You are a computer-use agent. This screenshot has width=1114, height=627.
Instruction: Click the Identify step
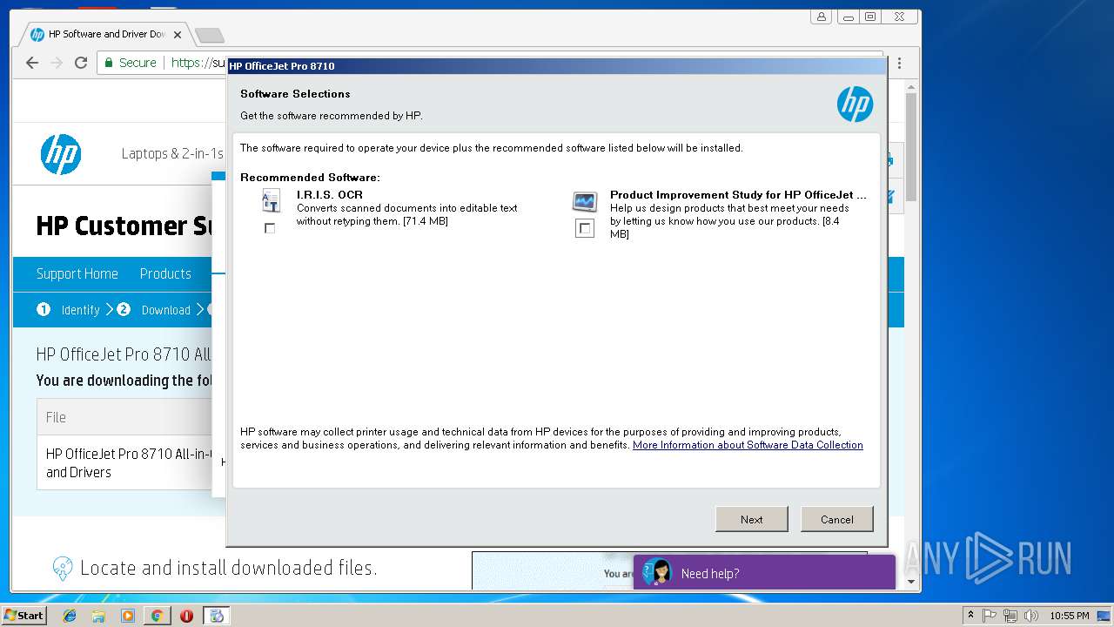click(69, 310)
